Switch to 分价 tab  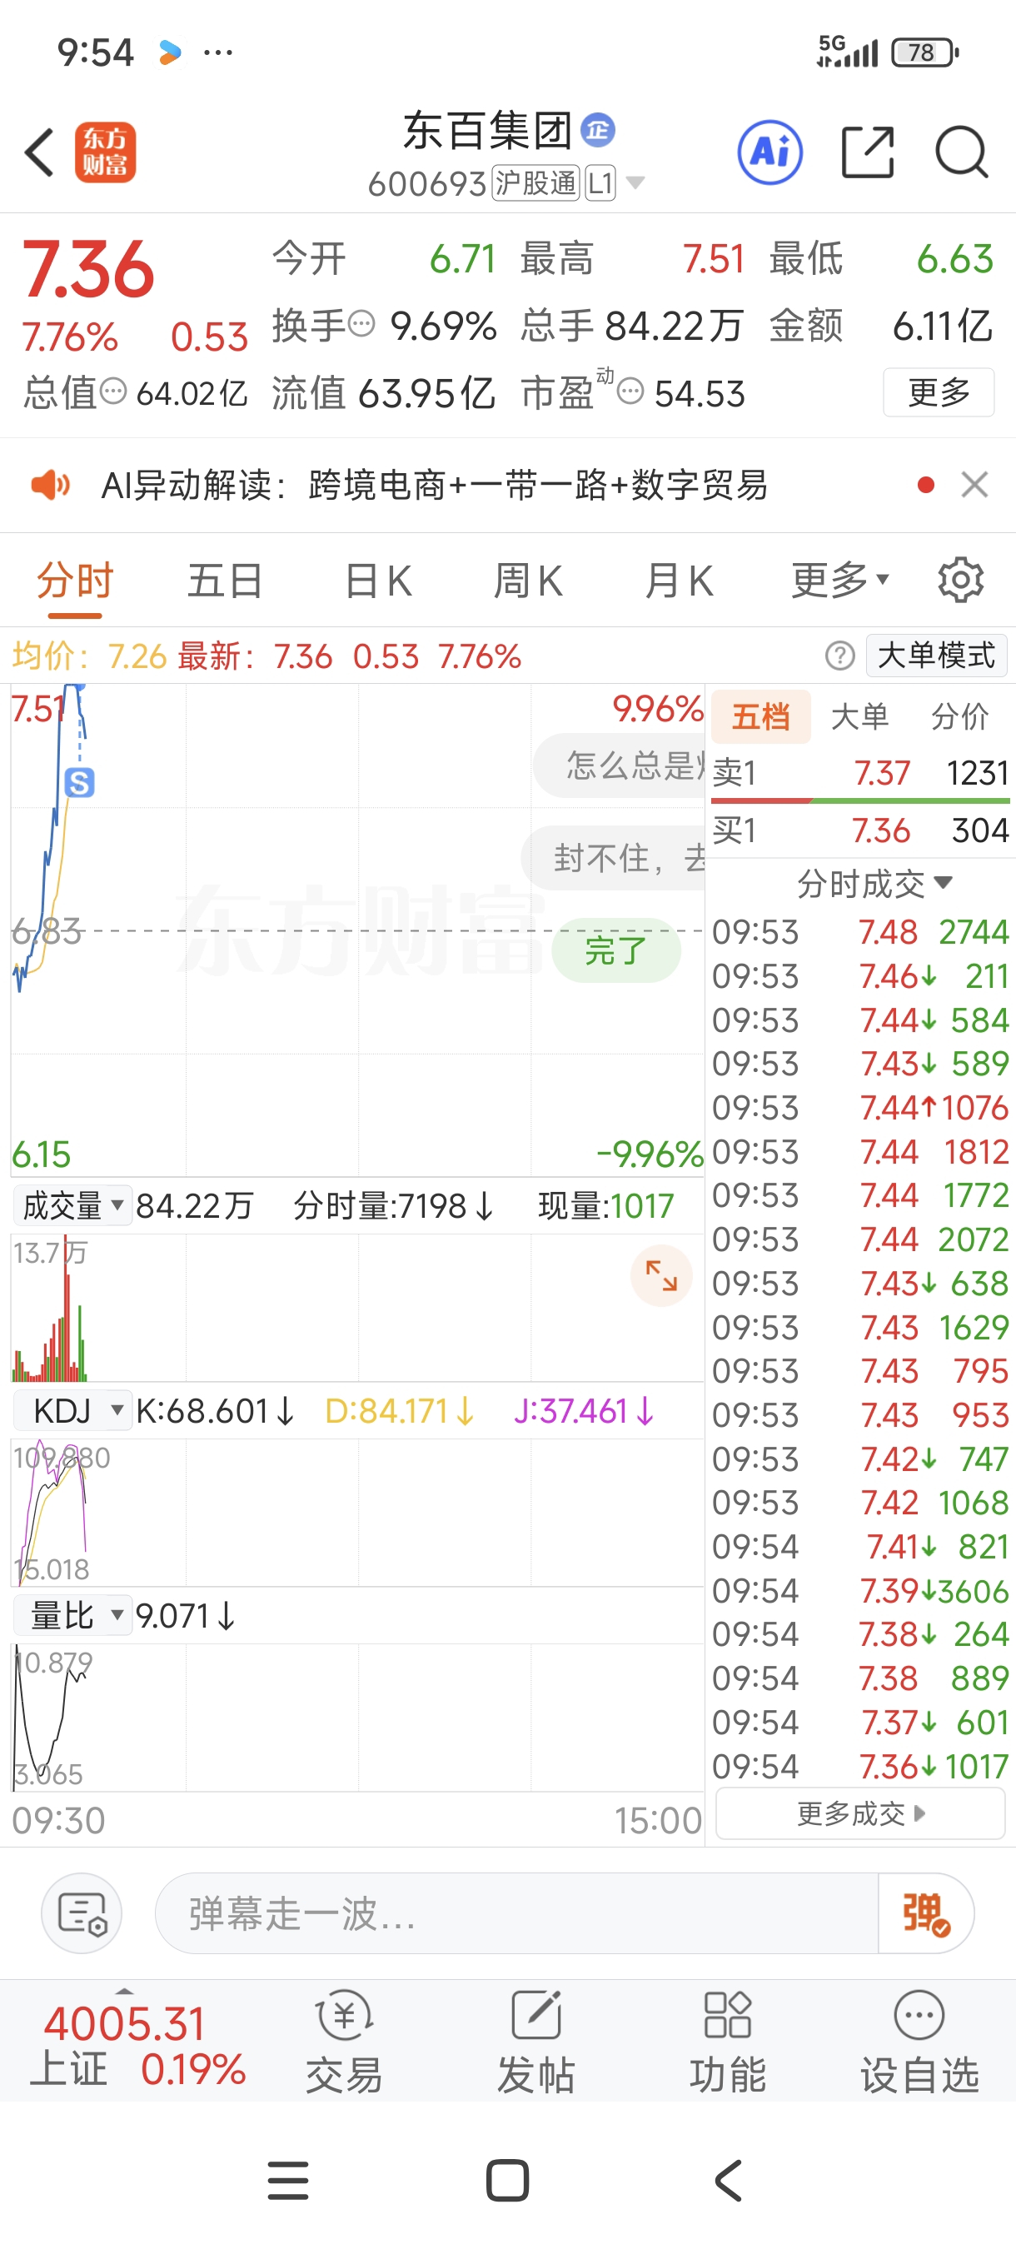tap(960, 716)
